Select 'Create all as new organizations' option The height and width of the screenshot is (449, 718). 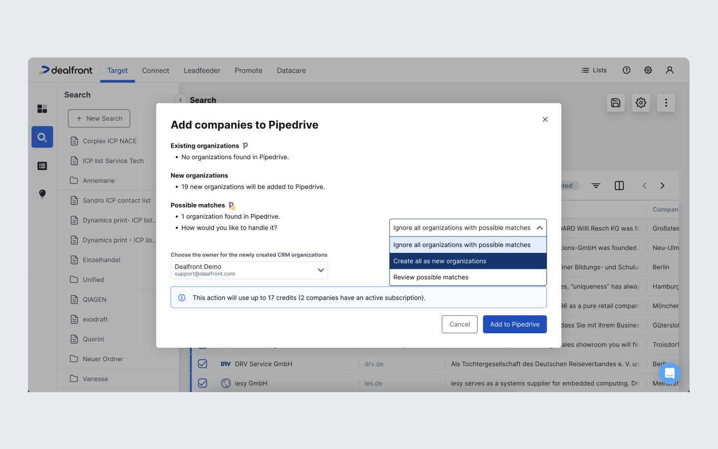(x=468, y=261)
